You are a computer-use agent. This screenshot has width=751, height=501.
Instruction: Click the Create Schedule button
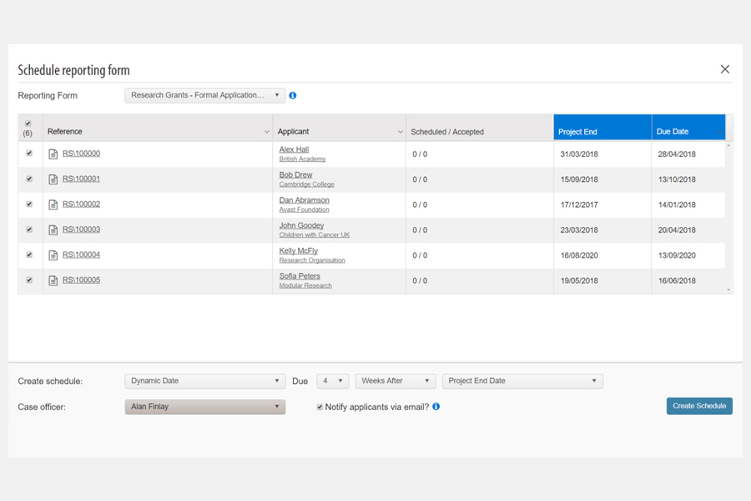tap(699, 406)
